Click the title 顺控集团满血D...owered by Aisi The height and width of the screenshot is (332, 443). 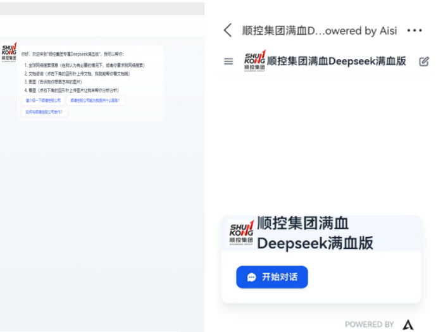320,30
